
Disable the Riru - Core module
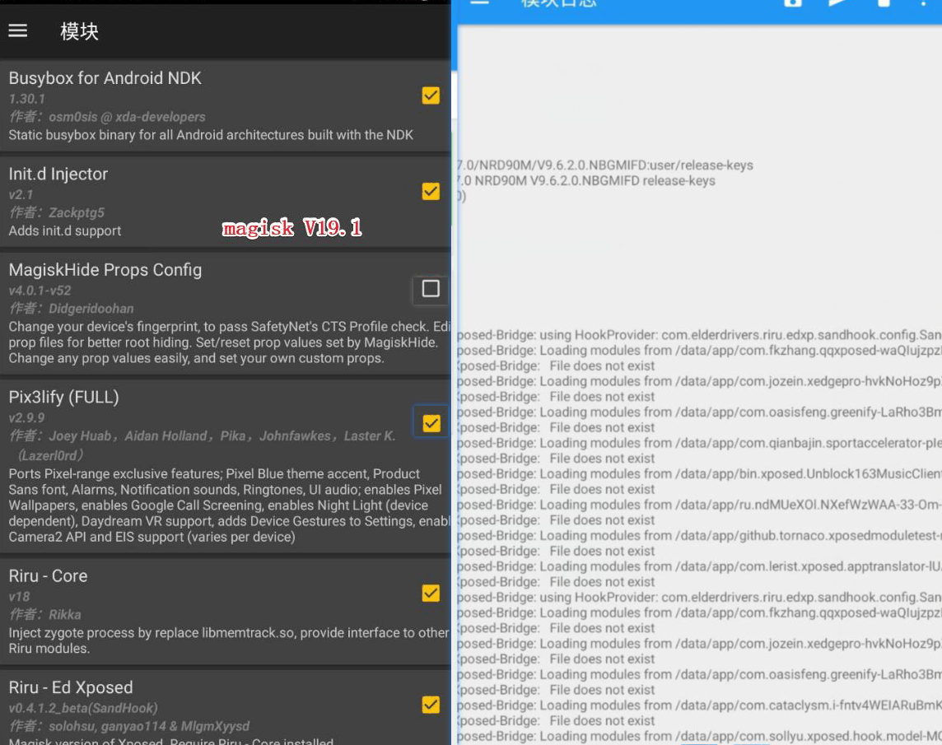430,593
